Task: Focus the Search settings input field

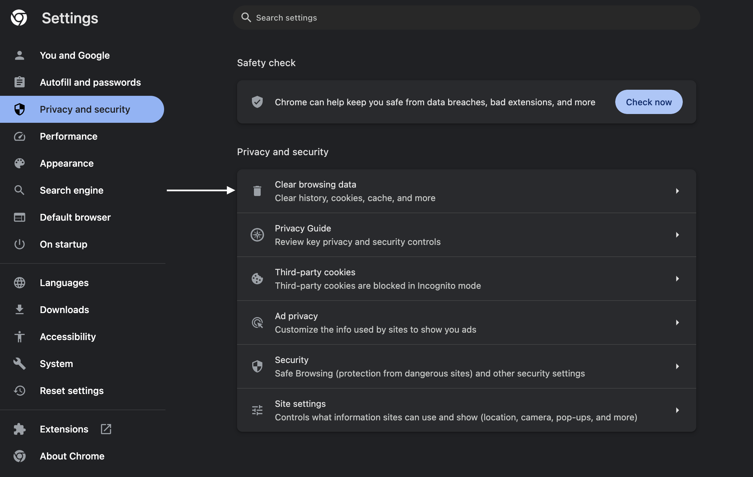Action: [x=466, y=18]
